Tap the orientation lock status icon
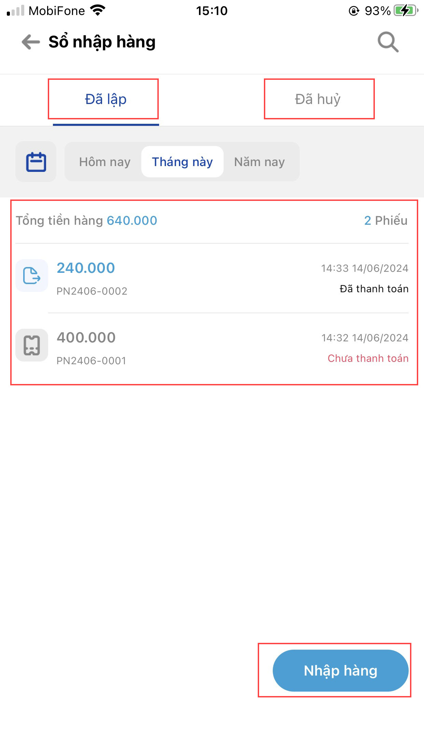Screen dimensions: 424x753 pos(354,11)
